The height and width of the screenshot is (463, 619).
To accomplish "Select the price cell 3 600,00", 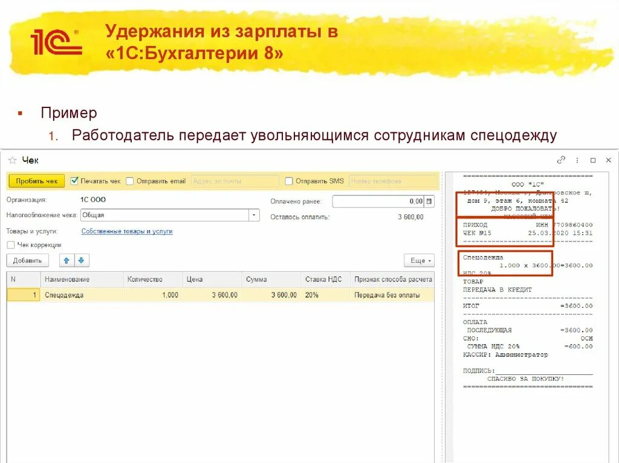I will coord(212,295).
